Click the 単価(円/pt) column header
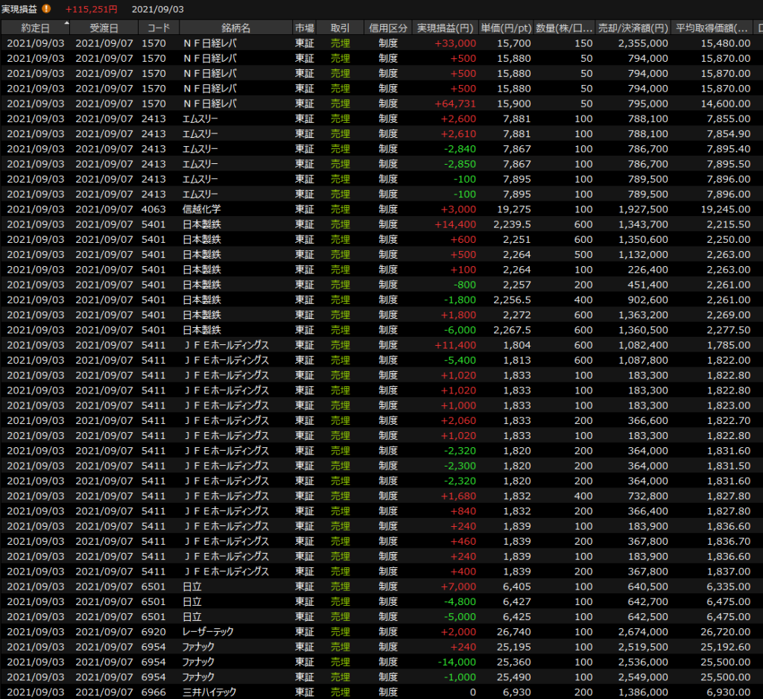 click(x=506, y=28)
